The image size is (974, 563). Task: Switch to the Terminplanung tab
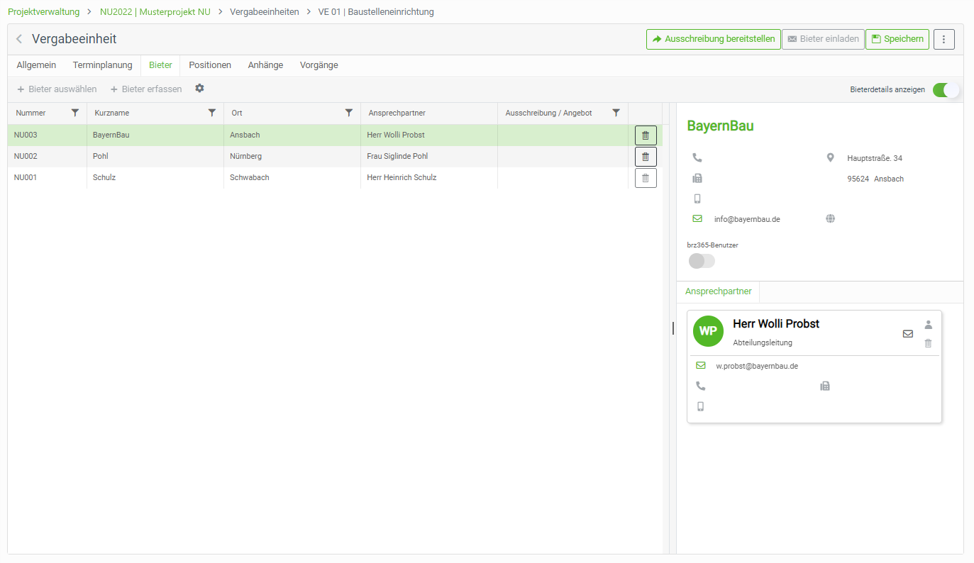tap(103, 65)
